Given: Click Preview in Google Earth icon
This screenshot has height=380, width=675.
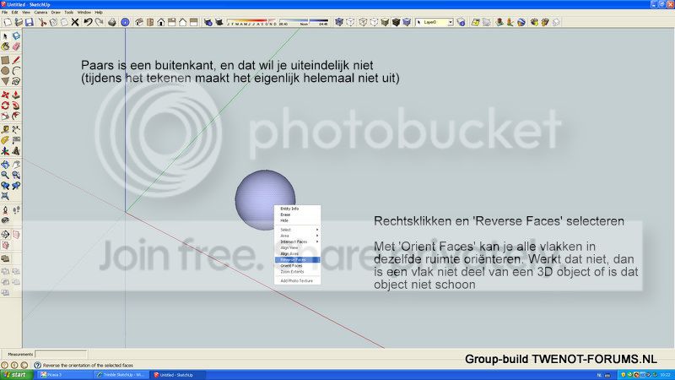Looking at the screenshot, I should [x=521, y=22].
